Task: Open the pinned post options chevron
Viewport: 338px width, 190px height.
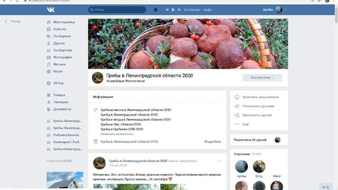Action: tap(219, 161)
